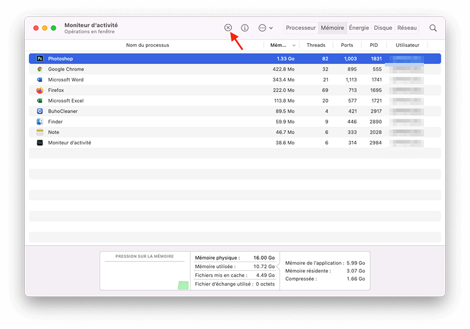Click the Microsoft Word icon in list
Screen dimensions: 470x329
click(40, 80)
